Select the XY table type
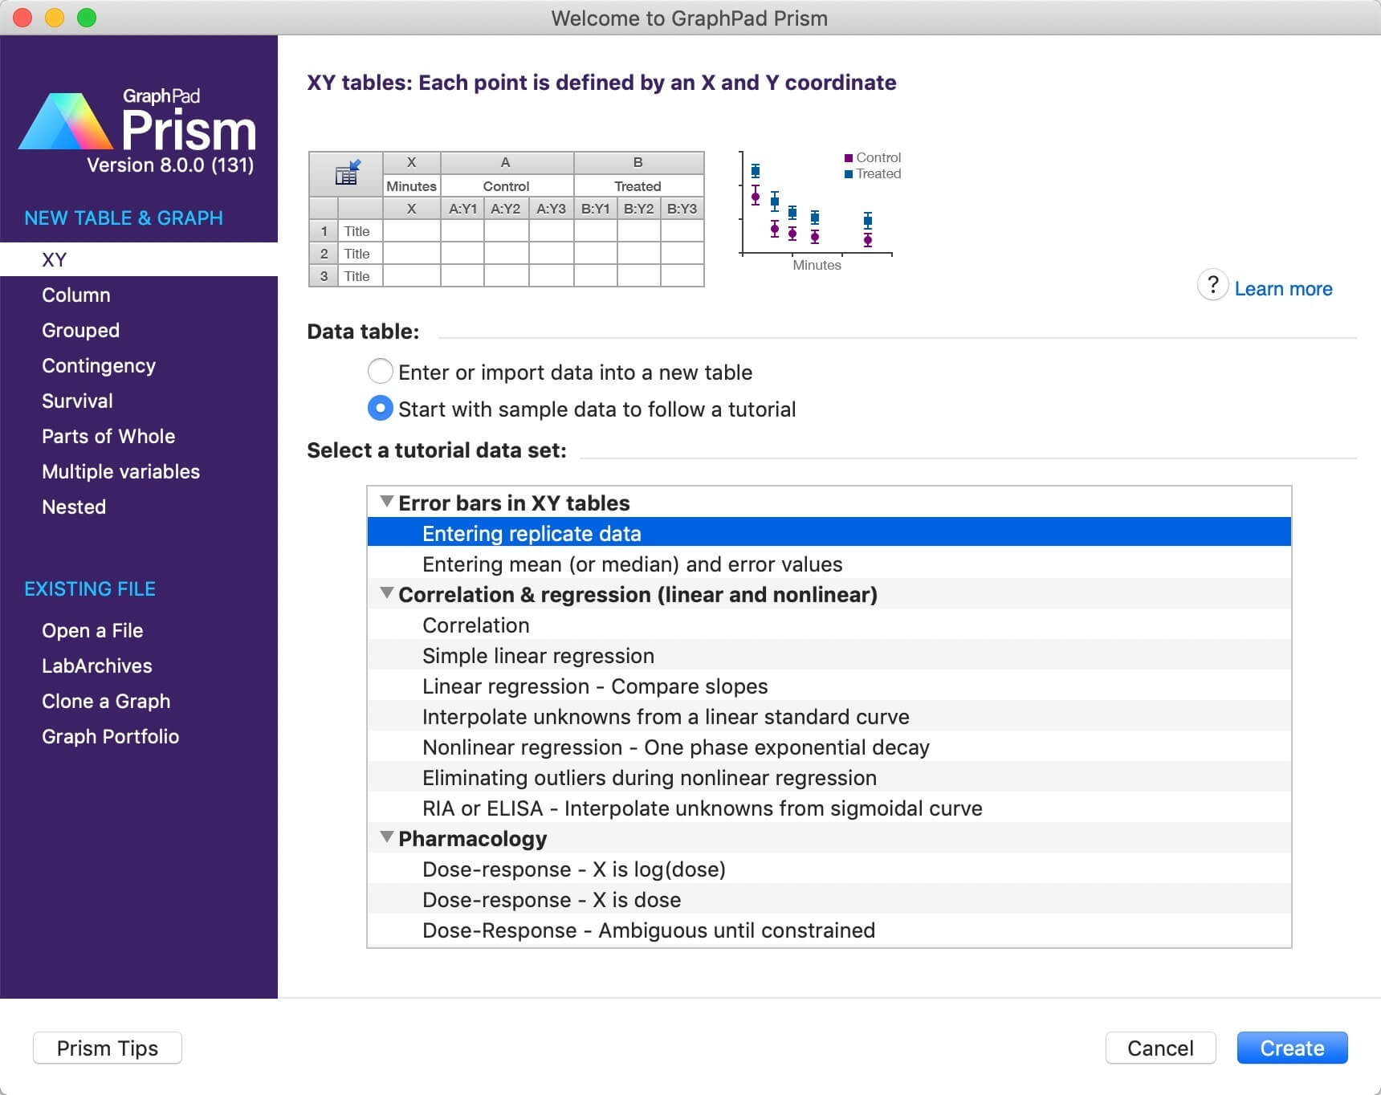This screenshot has width=1381, height=1095. 139,259
